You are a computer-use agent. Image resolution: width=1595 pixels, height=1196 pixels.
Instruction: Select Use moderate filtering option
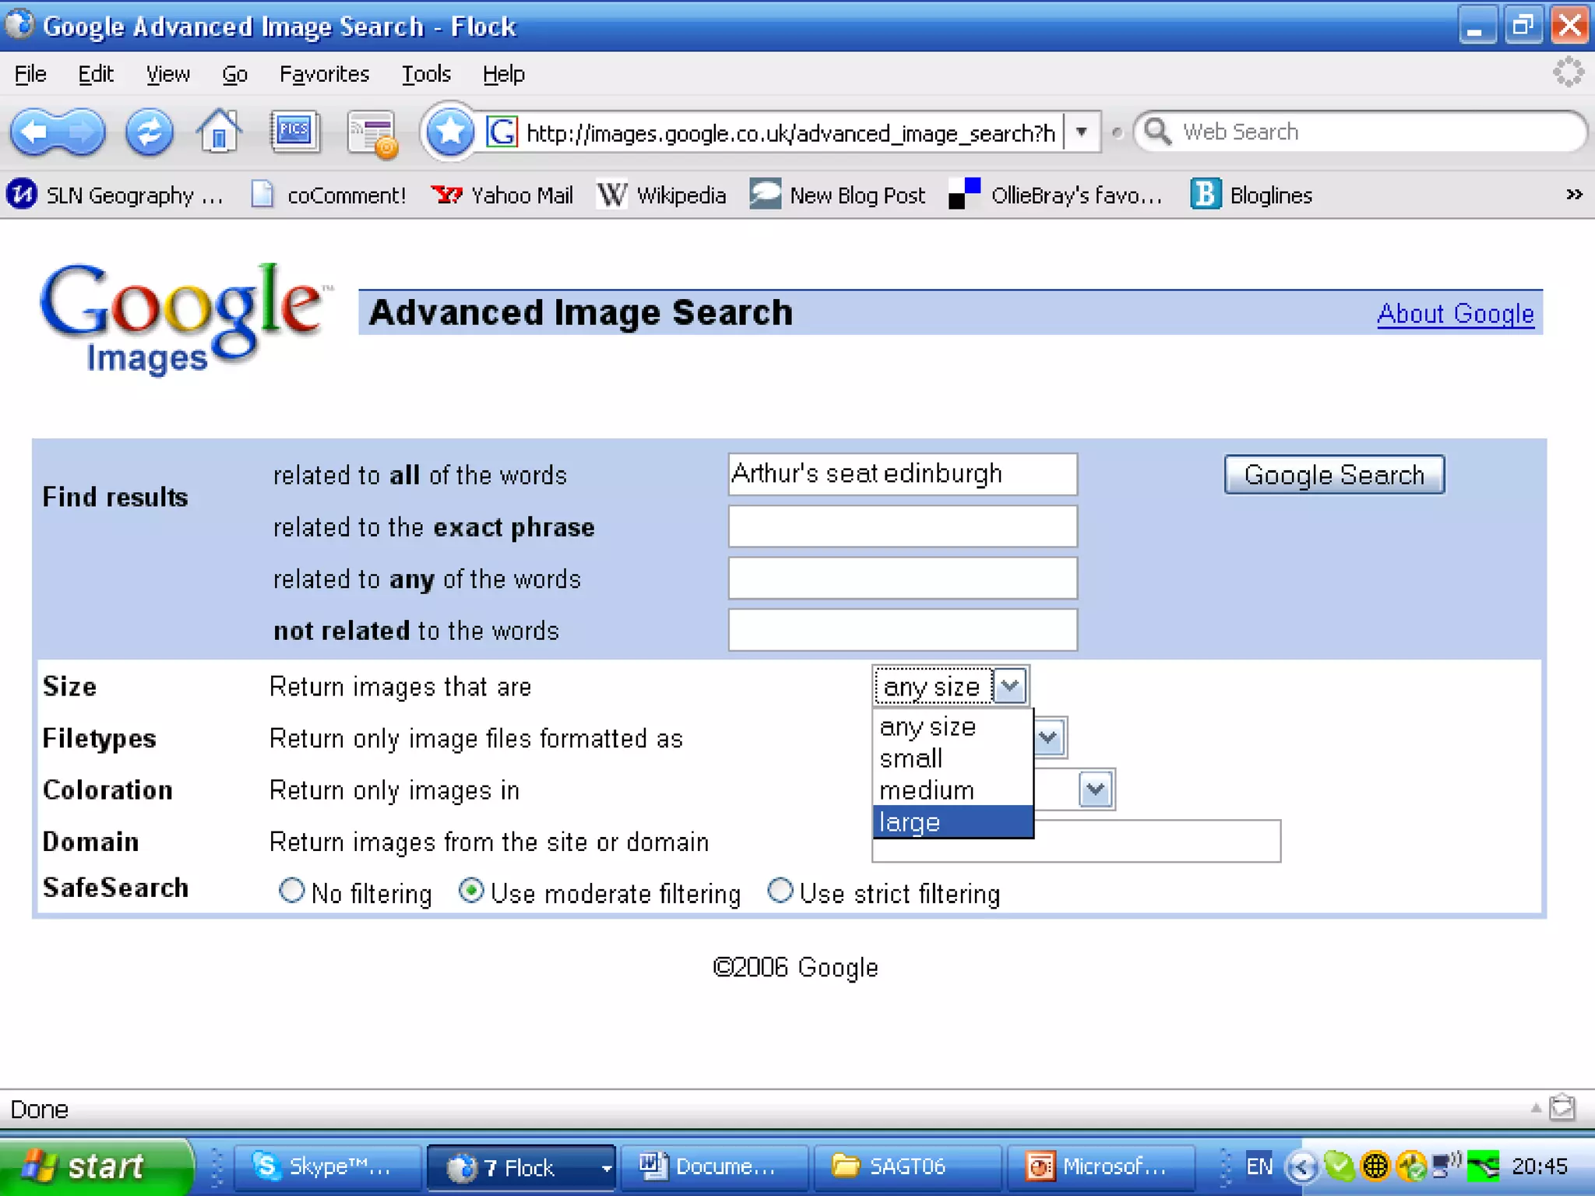[471, 890]
